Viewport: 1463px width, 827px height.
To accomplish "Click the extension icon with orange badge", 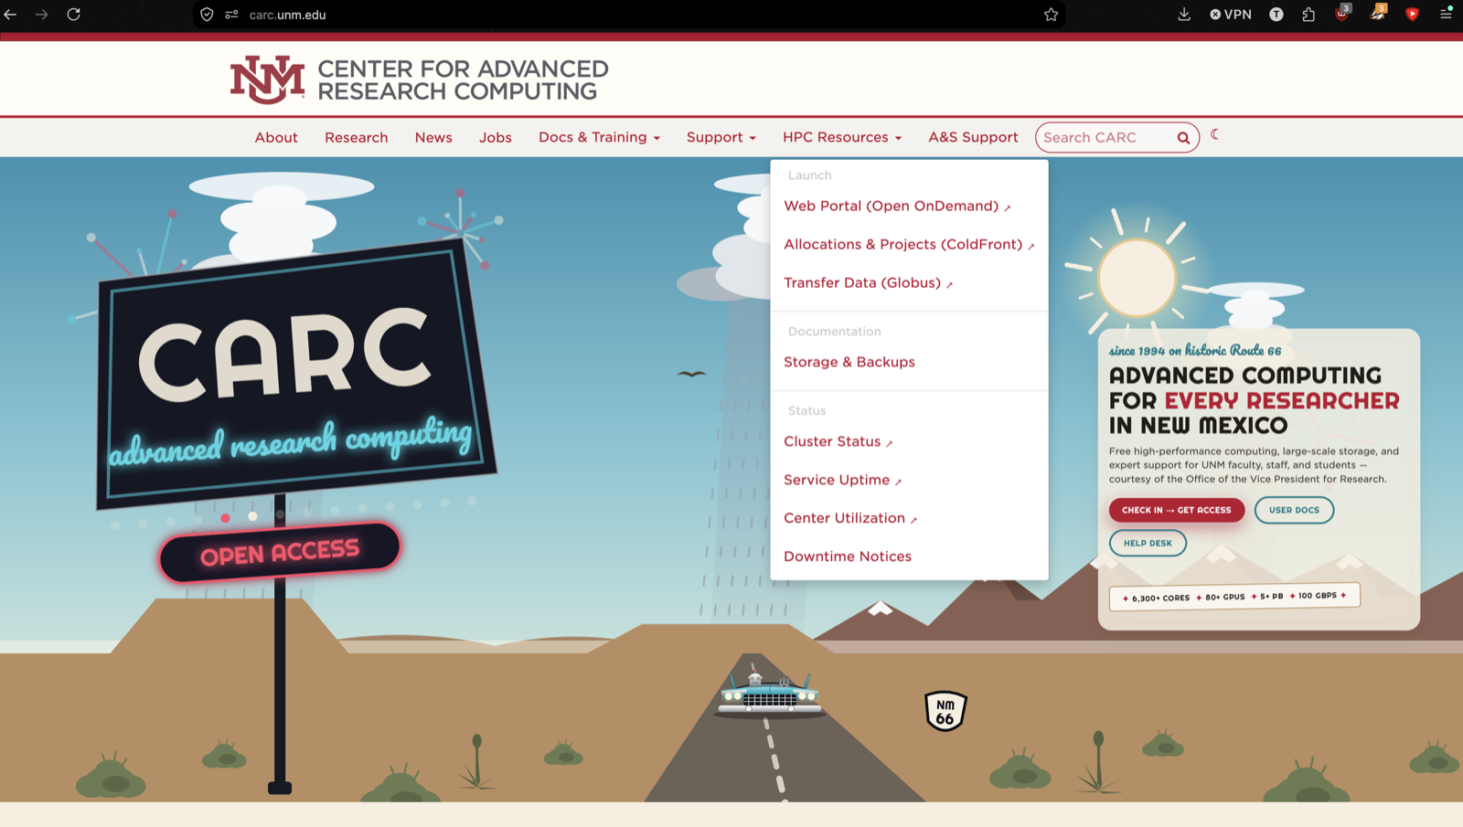I will (1377, 13).
